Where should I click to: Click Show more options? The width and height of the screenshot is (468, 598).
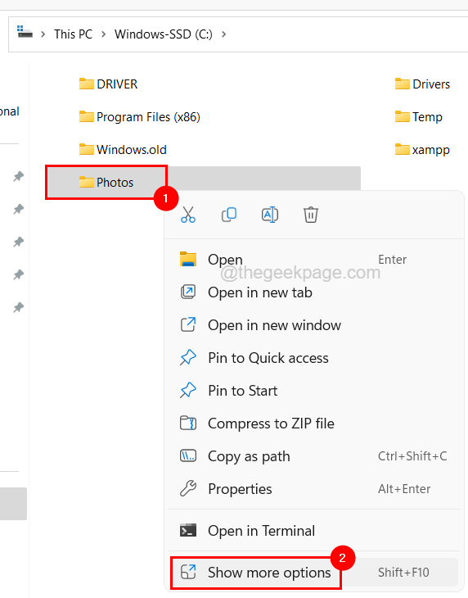coord(313,573)
